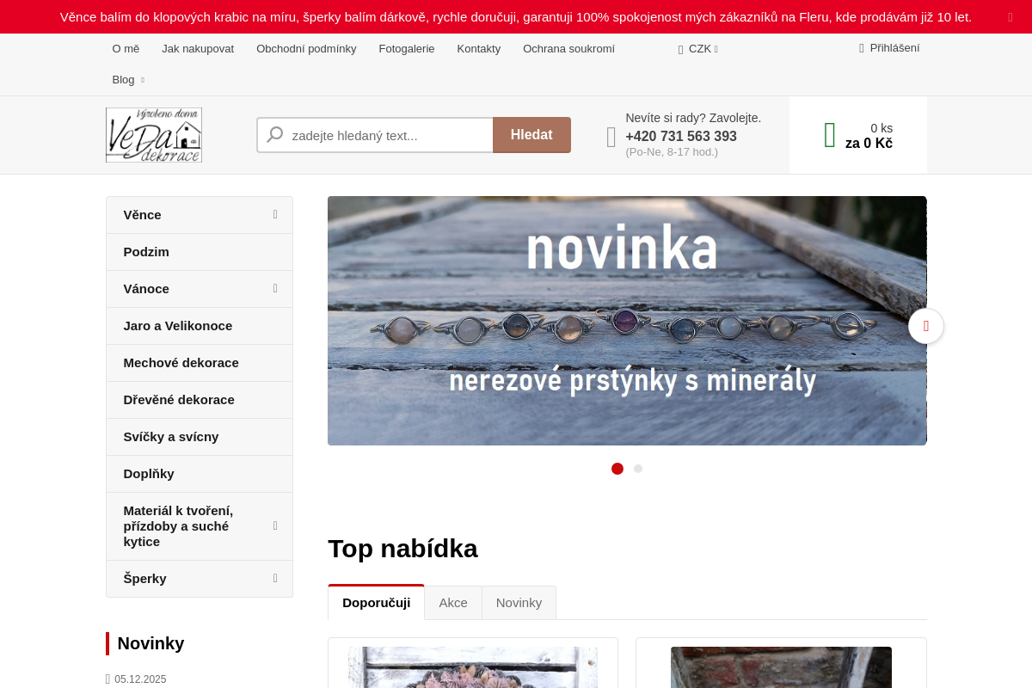Open the Fotogalerie menu item
The height and width of the screenshot is (688, 1032).
pyautogui.click(x=407, y=49)
